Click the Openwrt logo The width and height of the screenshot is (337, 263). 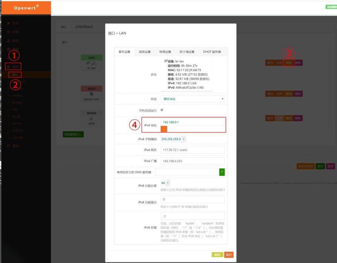point(26,8)
